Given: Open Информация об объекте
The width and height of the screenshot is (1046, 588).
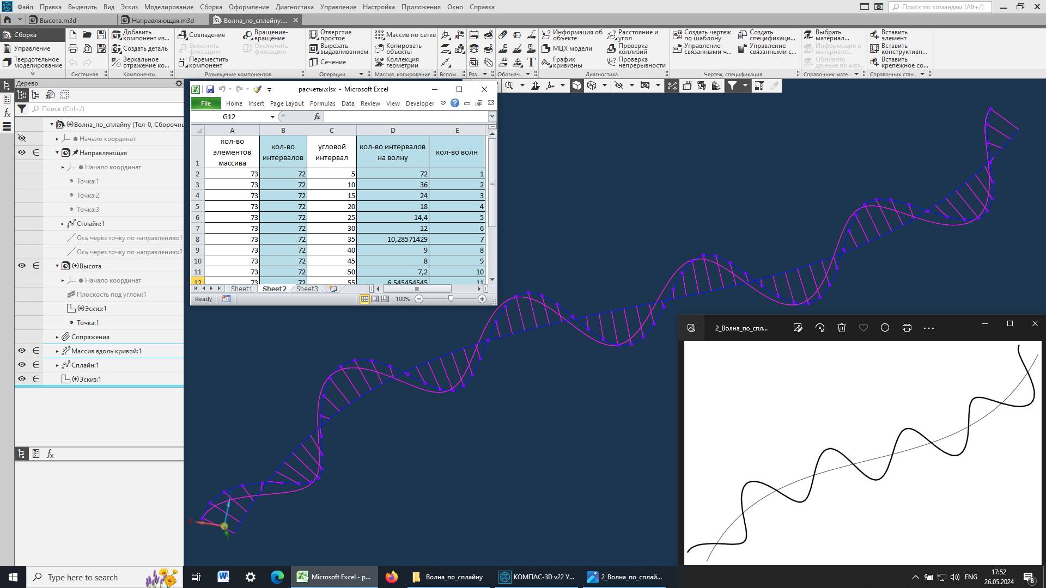Looking at the screenshot, I should coord(571,35).
